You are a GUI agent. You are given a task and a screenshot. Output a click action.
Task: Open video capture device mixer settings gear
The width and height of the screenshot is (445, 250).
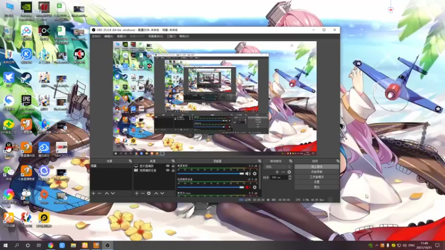click(x=255, y=187)
